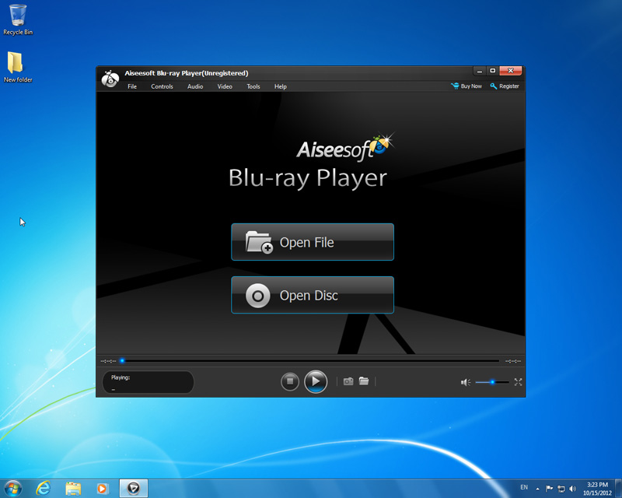Open the Recycle Bin desktop icon

pos(18,19)
